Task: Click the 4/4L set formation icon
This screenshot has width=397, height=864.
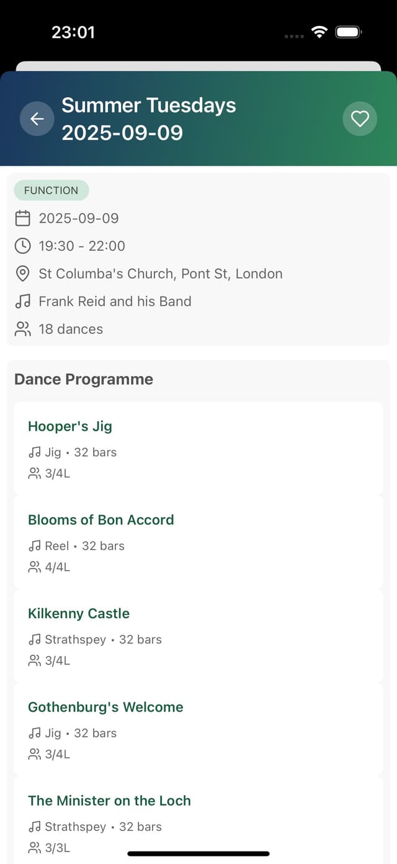Action: click(x=35, y=567)
